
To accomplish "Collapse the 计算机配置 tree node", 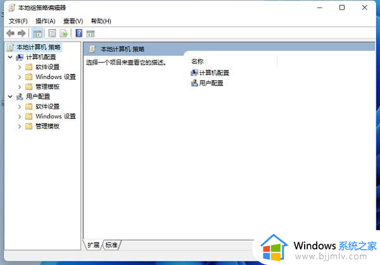I will (10, 57).
